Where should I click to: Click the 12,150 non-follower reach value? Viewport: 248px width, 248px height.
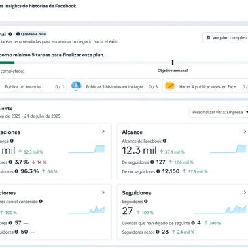[171, 171]
